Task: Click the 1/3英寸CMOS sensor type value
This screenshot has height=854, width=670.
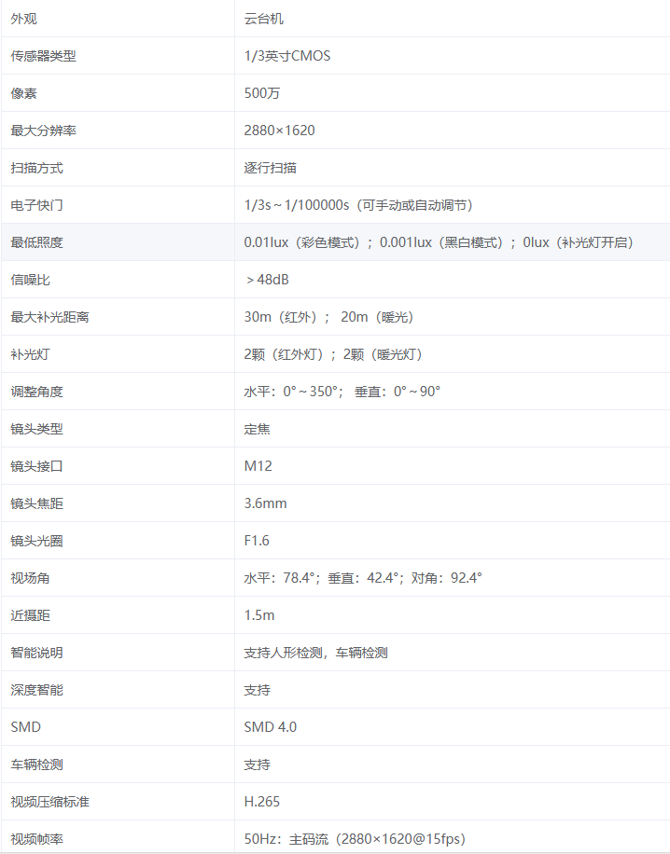Action: [287, 56]
